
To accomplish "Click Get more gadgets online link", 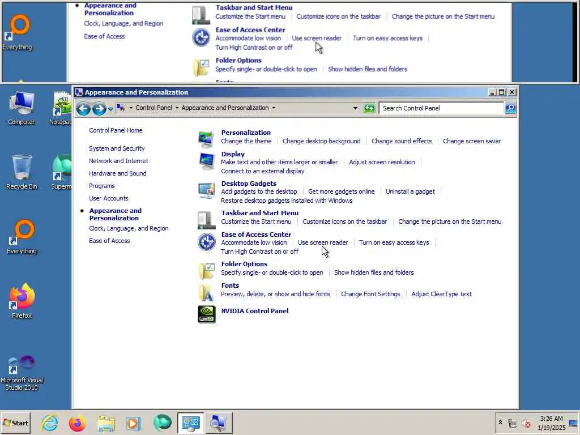I will coord(341,191).
